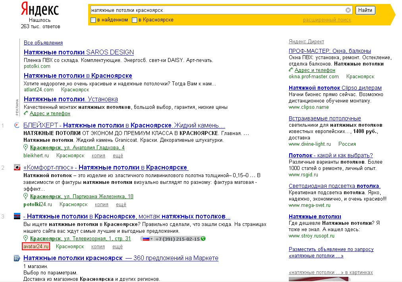Tick the "в Красноярске" checkbox

[135, 20]
